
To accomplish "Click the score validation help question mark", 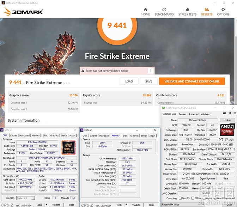I will coord(151,71).
